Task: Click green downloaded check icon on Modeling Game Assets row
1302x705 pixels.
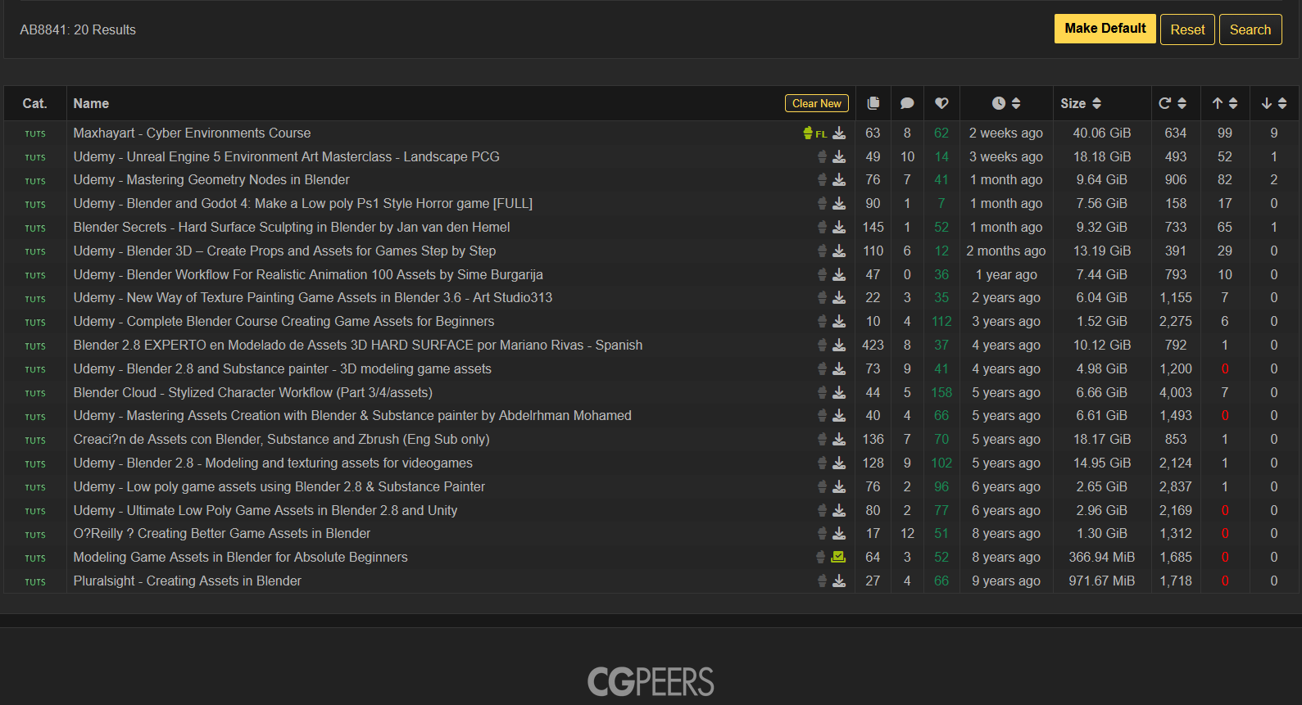Action: click(x=838, y=557)
